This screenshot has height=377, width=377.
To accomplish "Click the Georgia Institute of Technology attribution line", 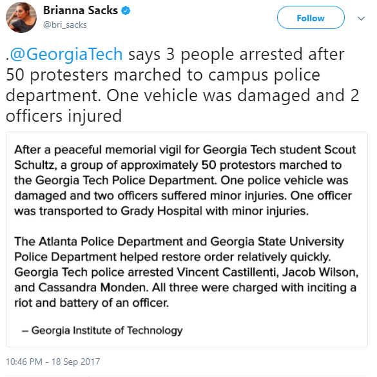I will (102, 330).
